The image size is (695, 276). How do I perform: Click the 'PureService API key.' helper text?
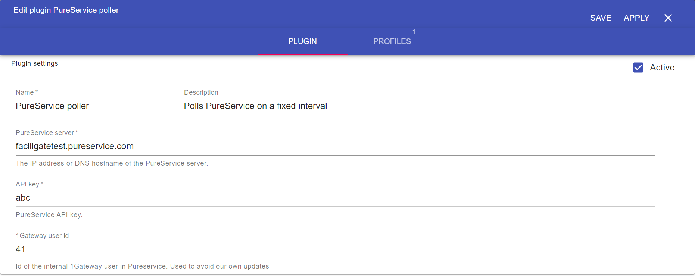point(49,215)
